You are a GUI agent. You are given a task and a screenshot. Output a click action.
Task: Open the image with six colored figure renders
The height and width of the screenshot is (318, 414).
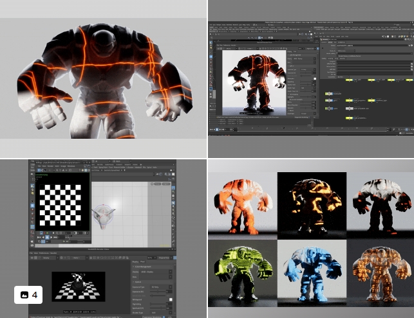311,238
